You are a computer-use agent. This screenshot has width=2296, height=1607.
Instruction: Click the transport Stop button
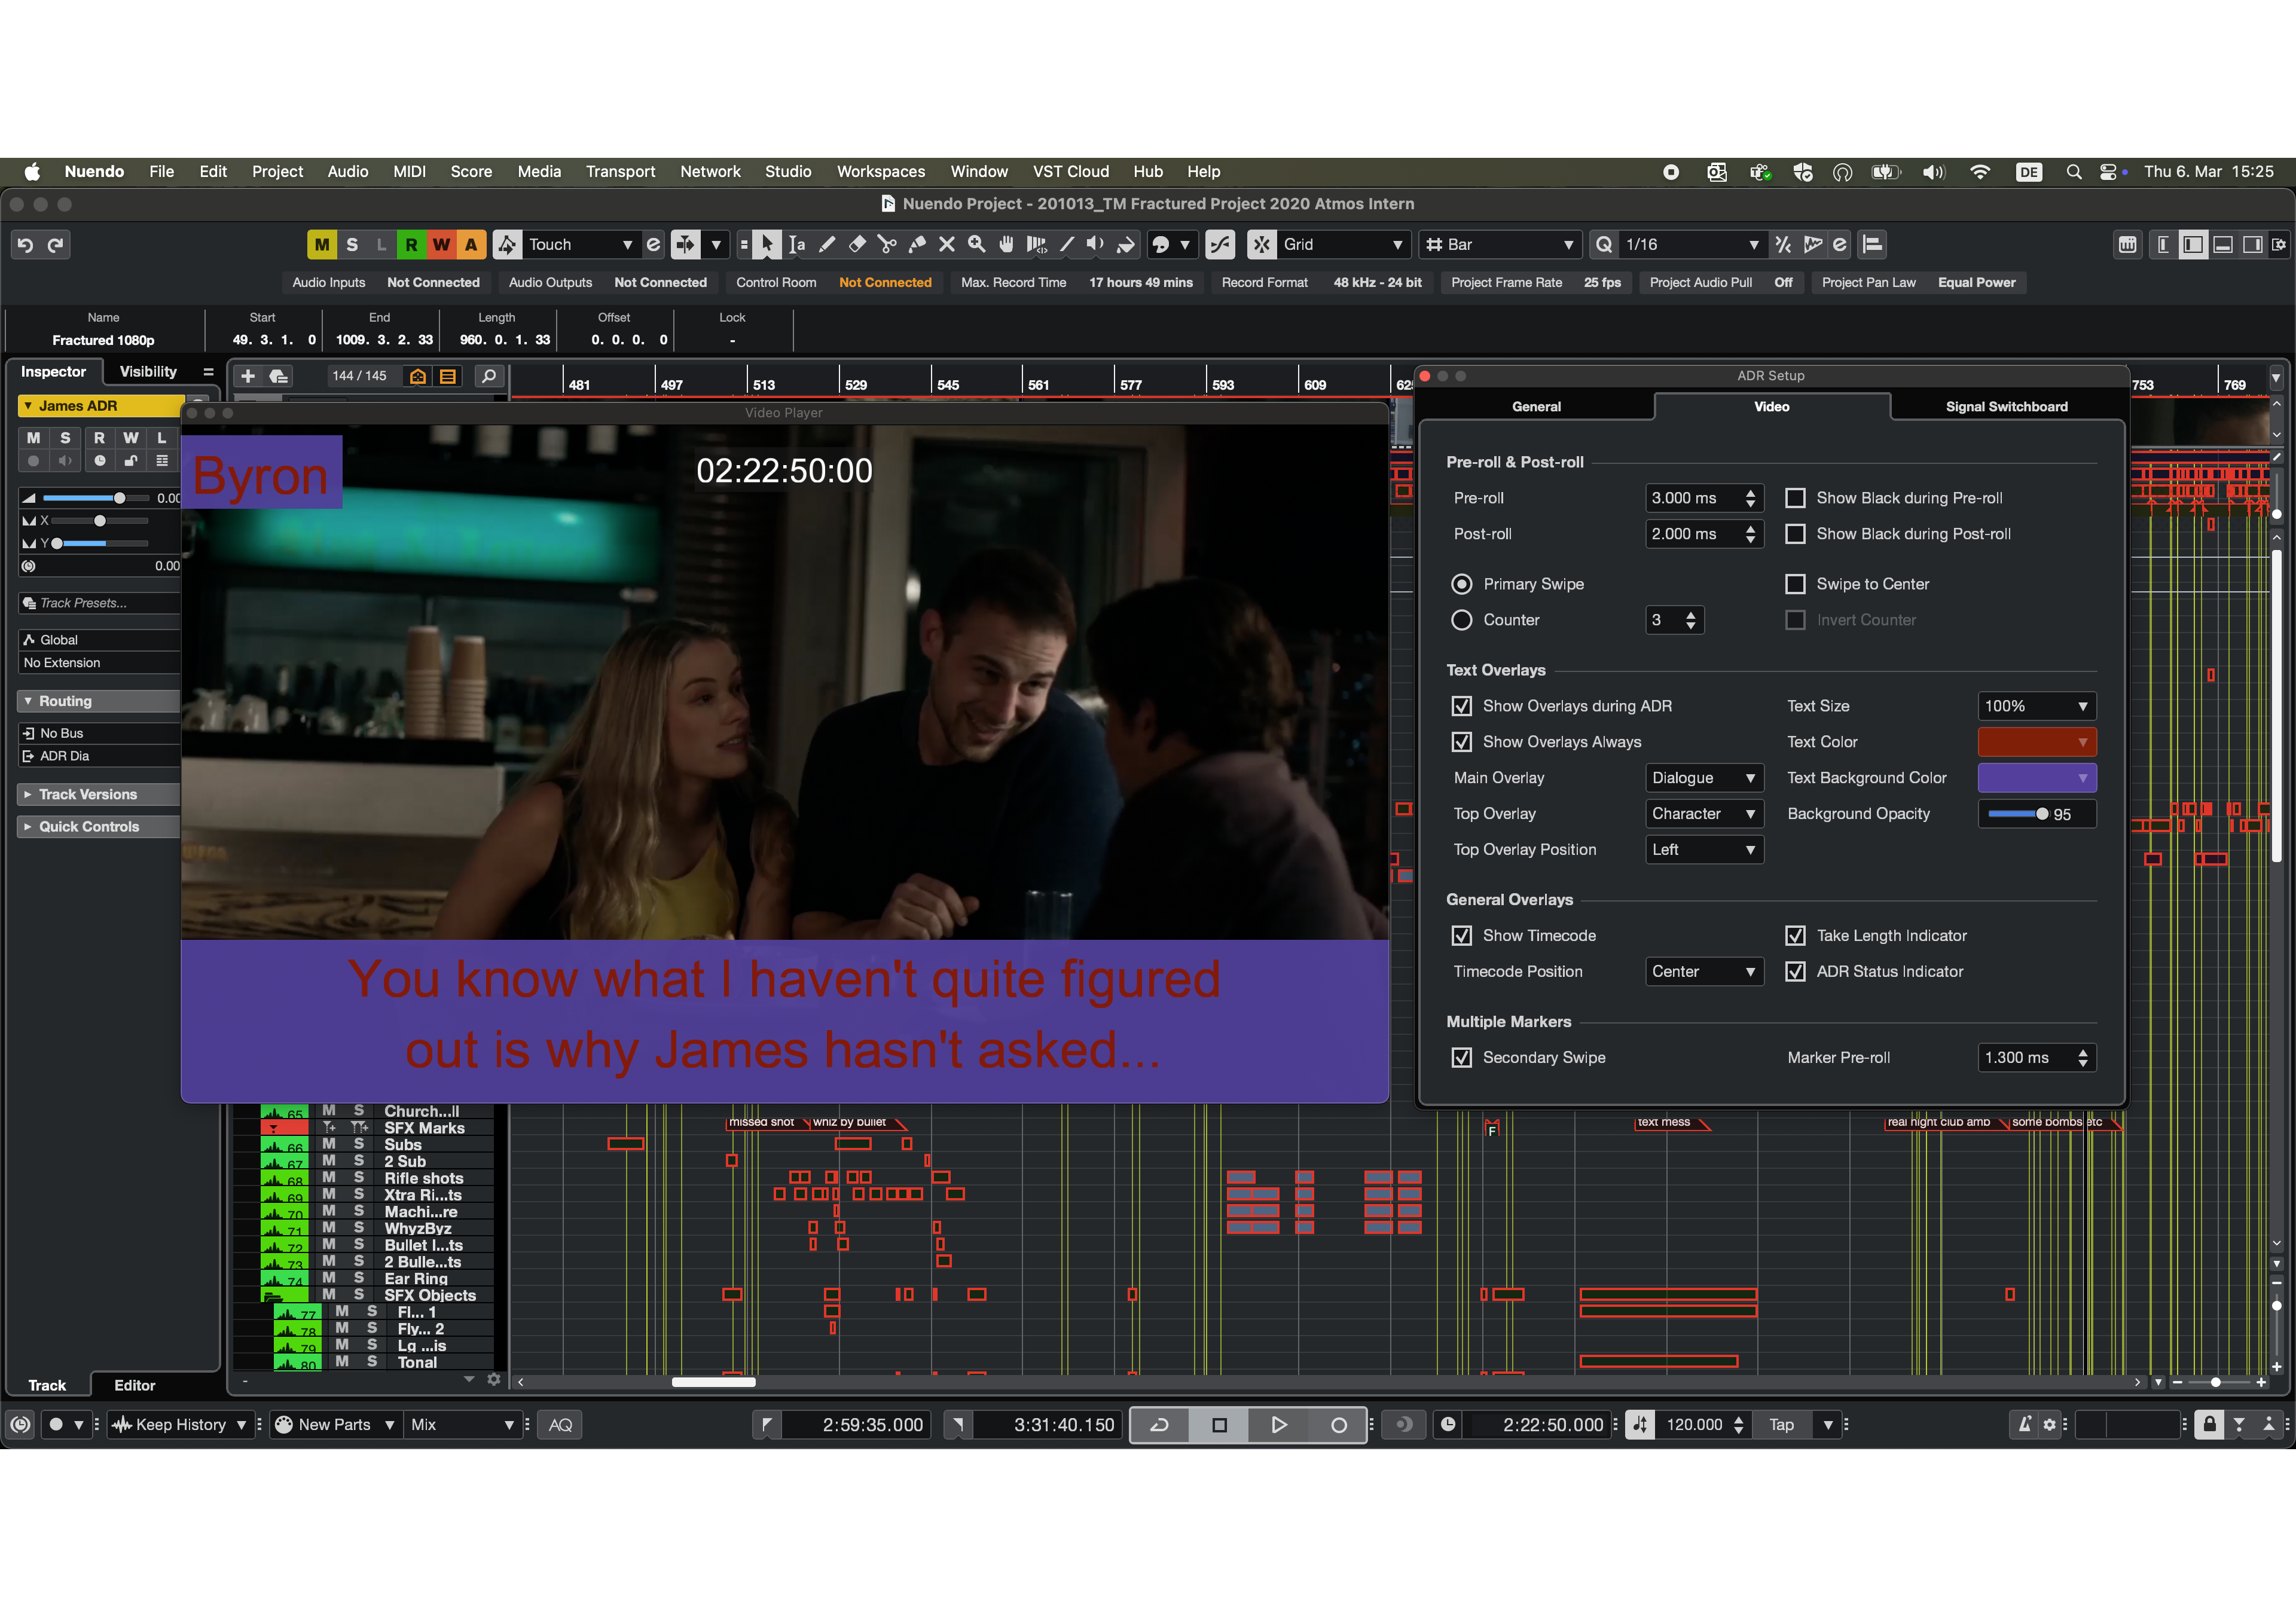pos(1219,1425)
